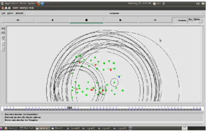This screenshot has width=206, height=131.
Task: Select the annotation line about the red node
Action: click(x=23, y=117)
